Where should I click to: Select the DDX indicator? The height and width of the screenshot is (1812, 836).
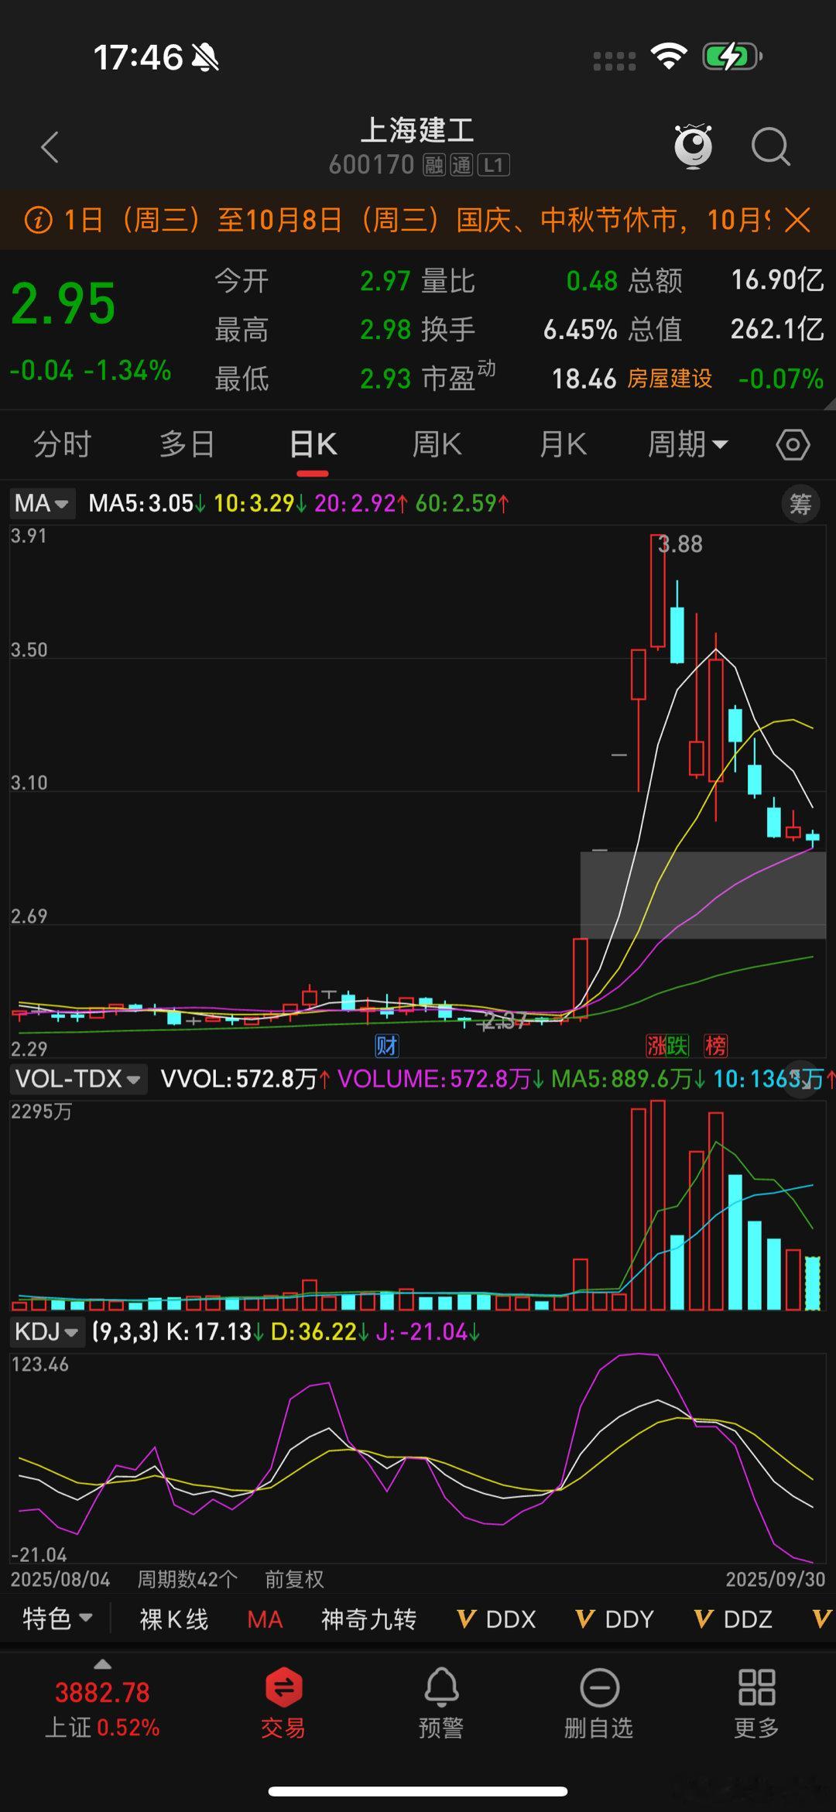click(496, 1619)
